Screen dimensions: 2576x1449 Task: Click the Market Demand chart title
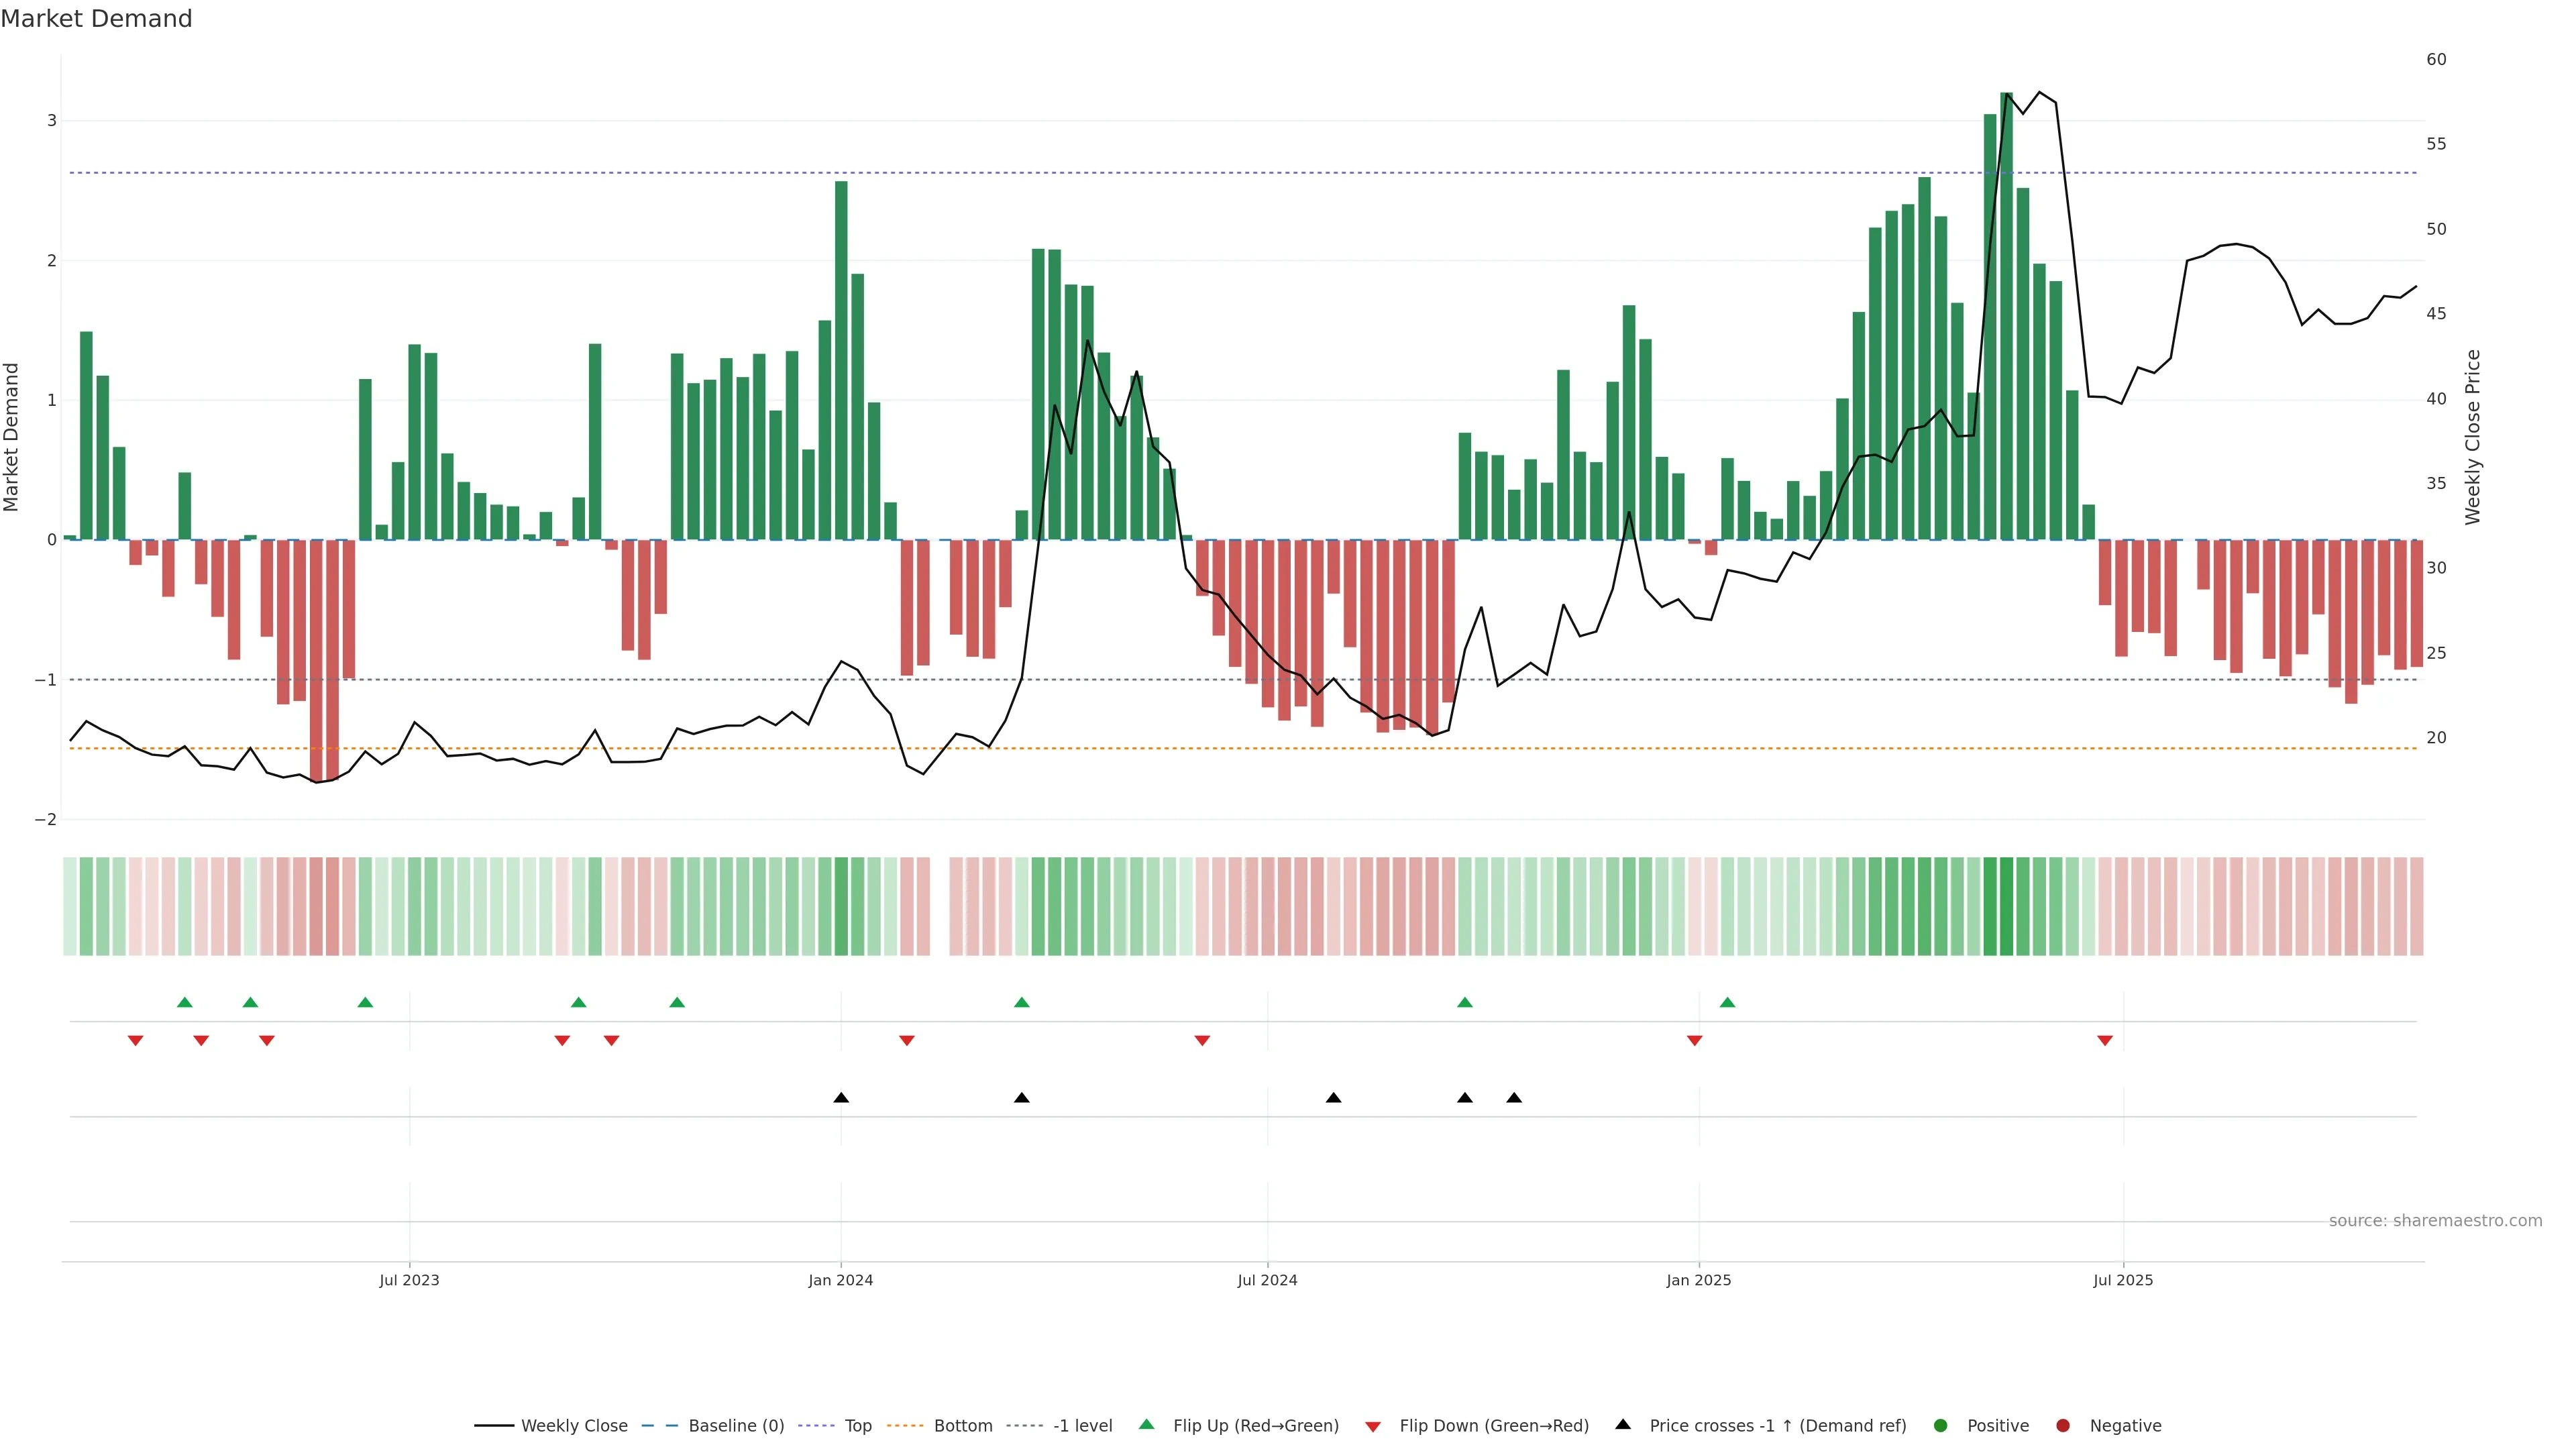[x=97, y=19]
